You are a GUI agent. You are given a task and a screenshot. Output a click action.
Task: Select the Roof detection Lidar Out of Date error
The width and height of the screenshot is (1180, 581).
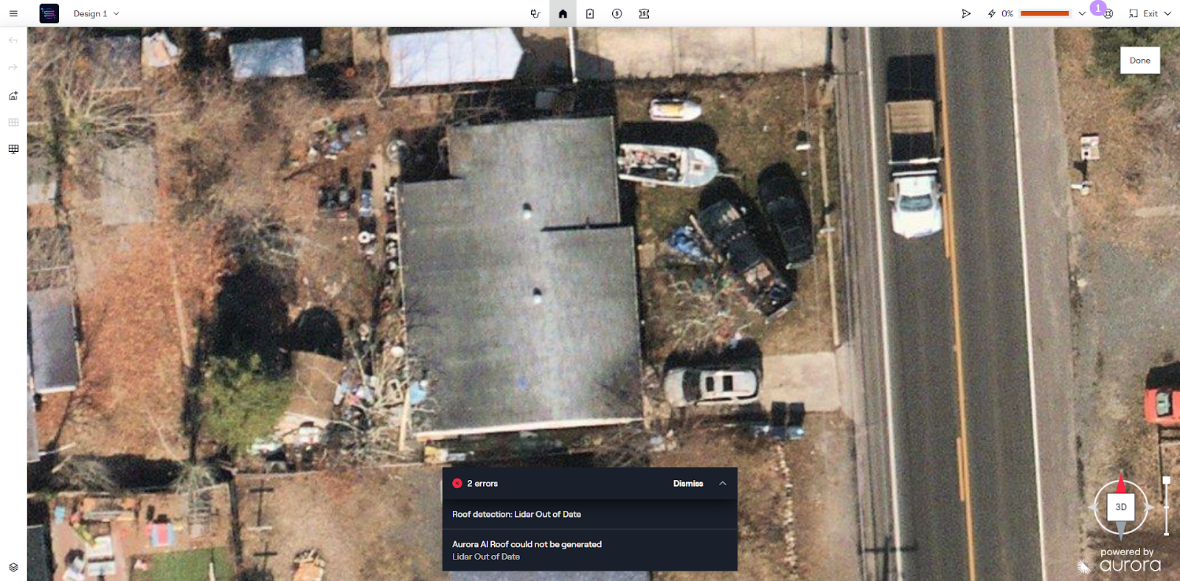pyautogui.click(x=590, y=515)
